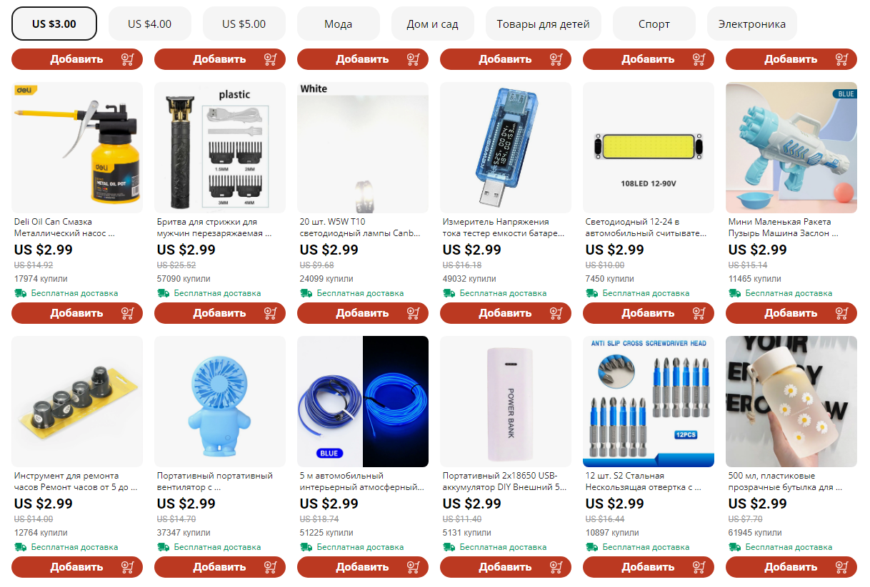Select the US $5.00 price tab
The width and height of the screenshot is (870, 587).
pos(244,24)
